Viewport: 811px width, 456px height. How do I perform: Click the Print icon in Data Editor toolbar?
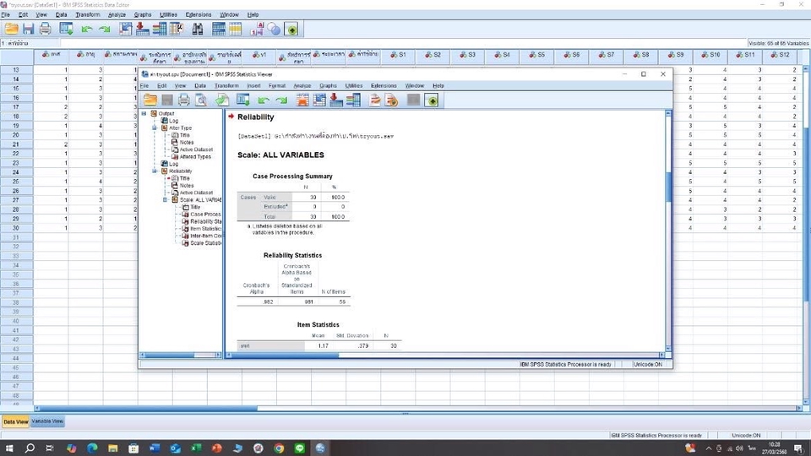(x=45, y=29)
